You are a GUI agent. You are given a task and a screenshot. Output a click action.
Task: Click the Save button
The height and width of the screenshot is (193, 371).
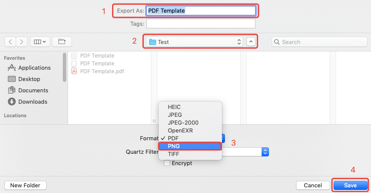[x=350, y=185]
